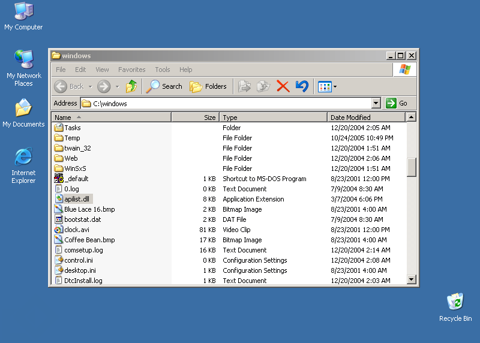Image resolution: width=480 pixels, height=343 pixels.
Task: Open the Views dropdown button
Action: pyautogui.click(x=327, y=86)
